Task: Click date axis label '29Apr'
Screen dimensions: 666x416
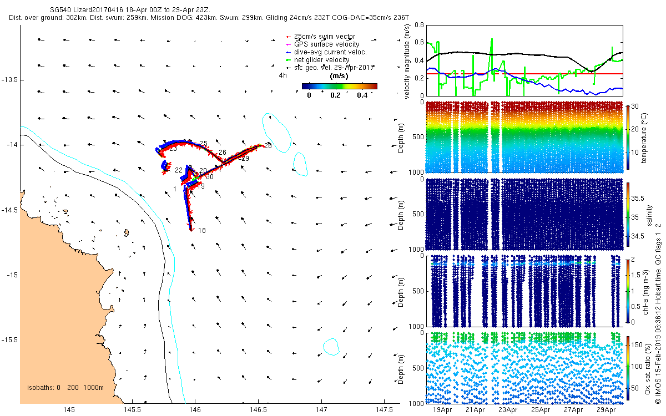Action: point(607,410)
